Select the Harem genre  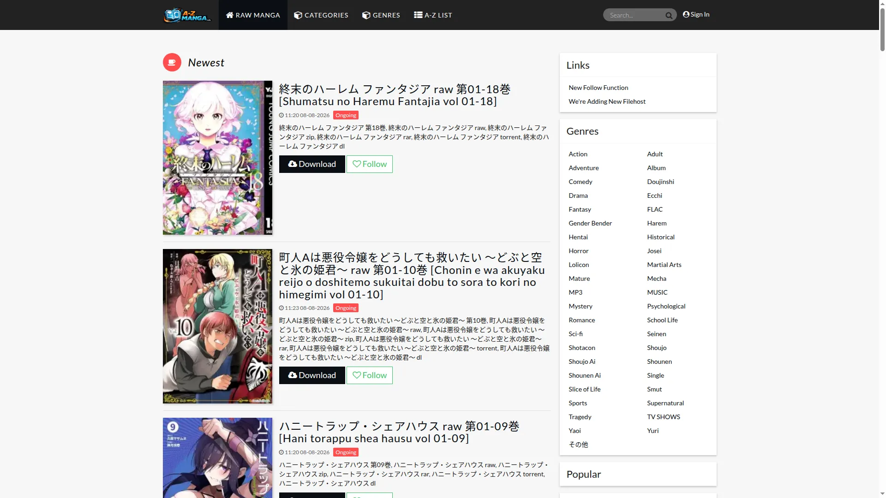[x=657, y=223]
